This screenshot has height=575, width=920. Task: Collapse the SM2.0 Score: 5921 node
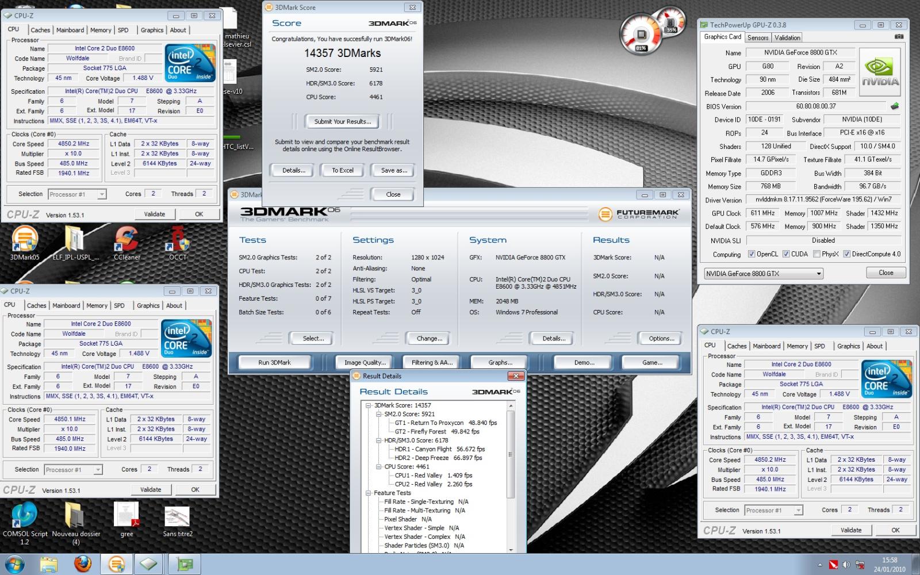point(379,414)
